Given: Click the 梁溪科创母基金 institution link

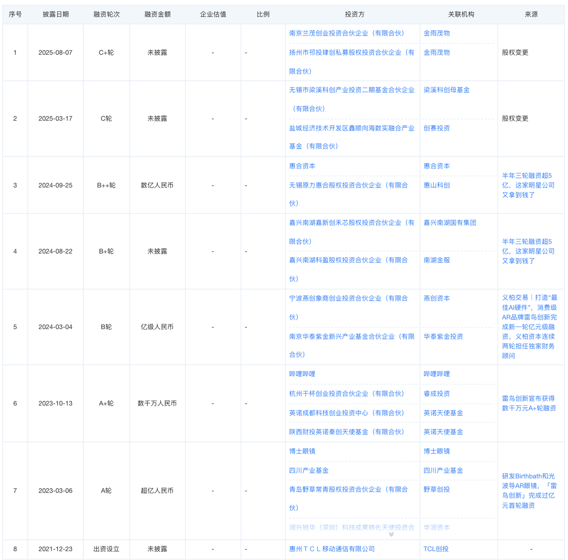Looking at the screenshot, I should [x=446, y=90].
